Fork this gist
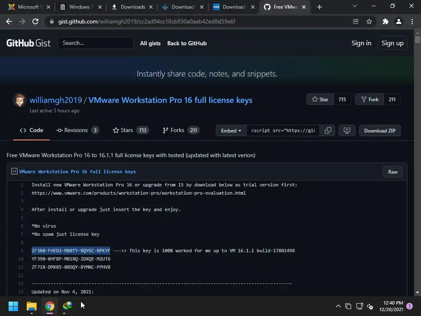This screenshot has height=316, width=421. (370, 100)
